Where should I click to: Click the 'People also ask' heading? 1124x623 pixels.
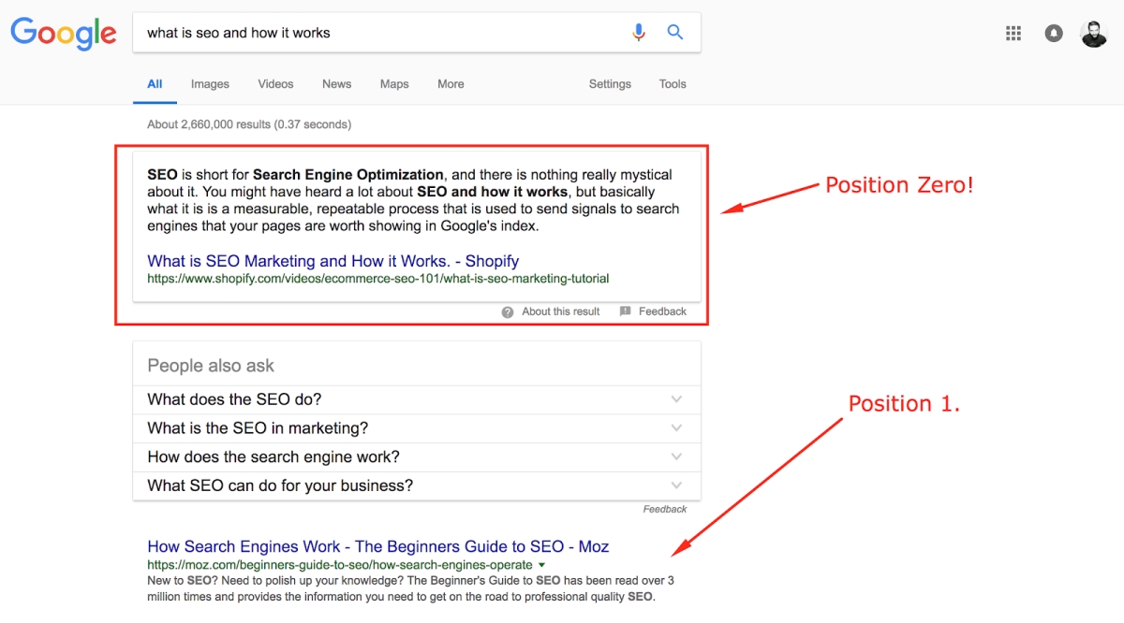tap(211, 367)
